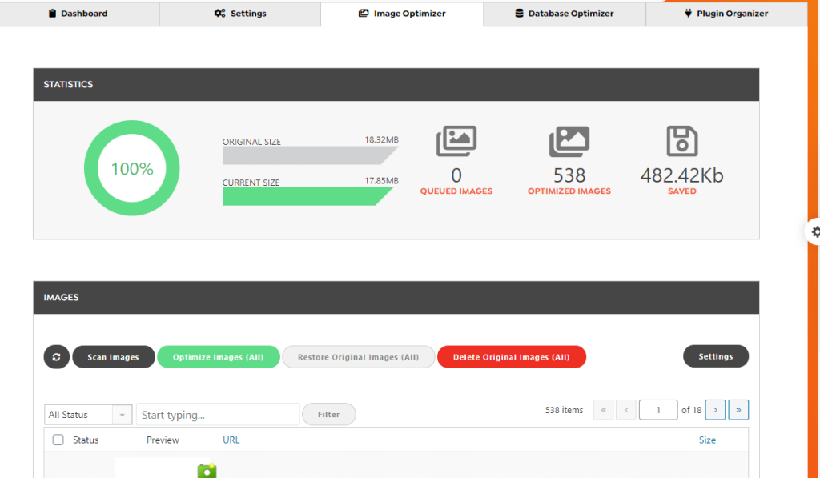
Task: Click the STATISTICS panel header
Action: (396, 84)
